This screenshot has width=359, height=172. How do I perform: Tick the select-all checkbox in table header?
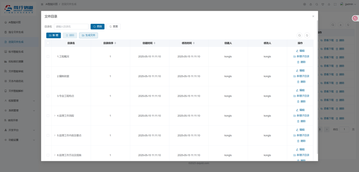click(48, 43)
